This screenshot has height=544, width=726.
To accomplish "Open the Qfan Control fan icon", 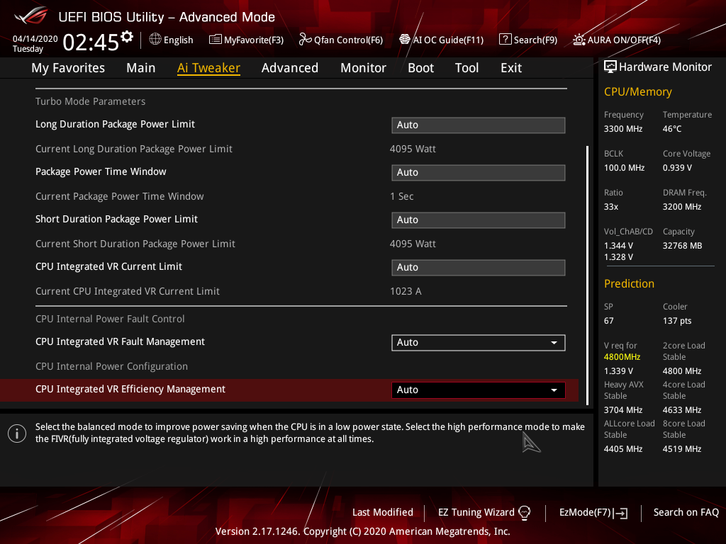I will coord(305,40).
